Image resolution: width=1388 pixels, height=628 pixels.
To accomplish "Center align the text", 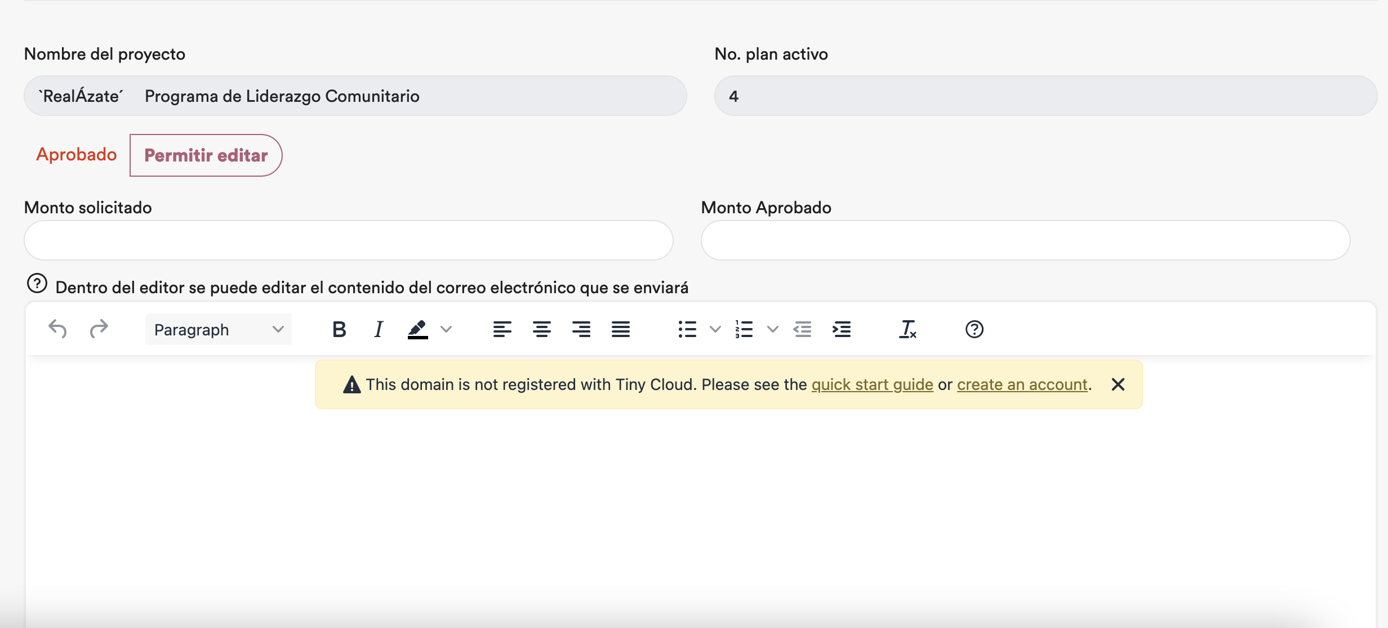I will coord(541,329).
